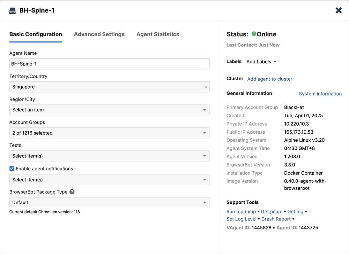Image resolution: width=349 pixels, height=254 pixels.
Task: Click the agent server icon beside BH-Spine-1
Action: pos(13,11)
